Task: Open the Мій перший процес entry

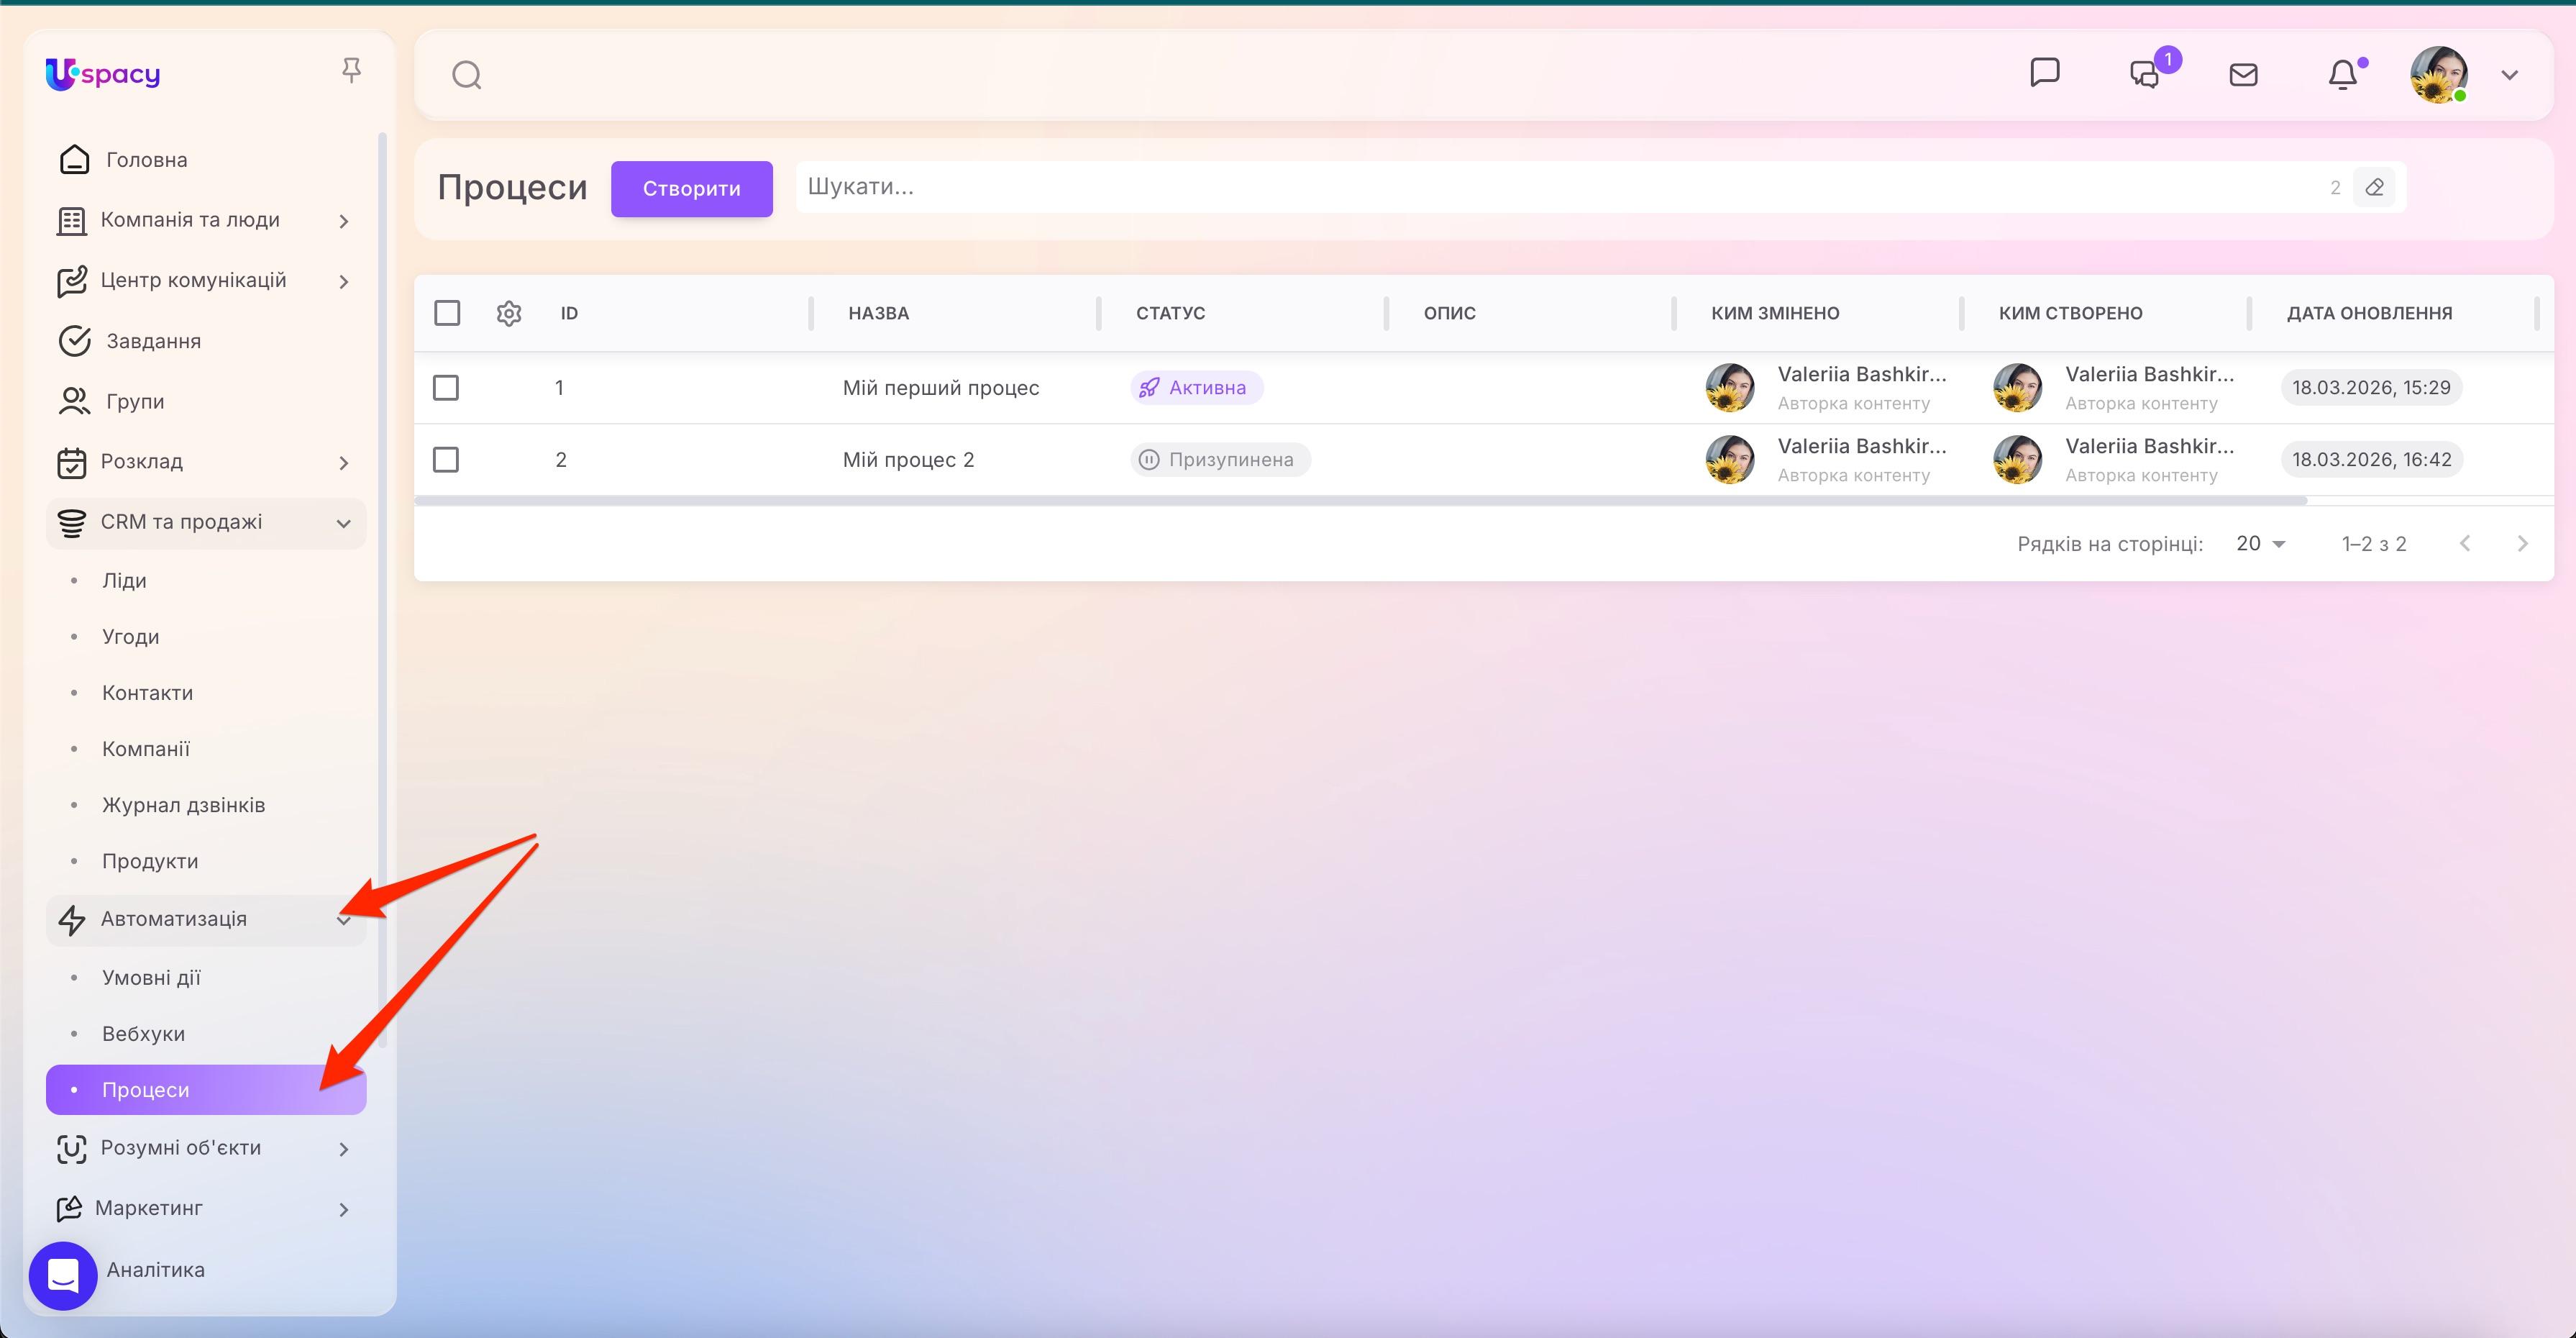Action: pyautogui.click(x=940, y=387)
